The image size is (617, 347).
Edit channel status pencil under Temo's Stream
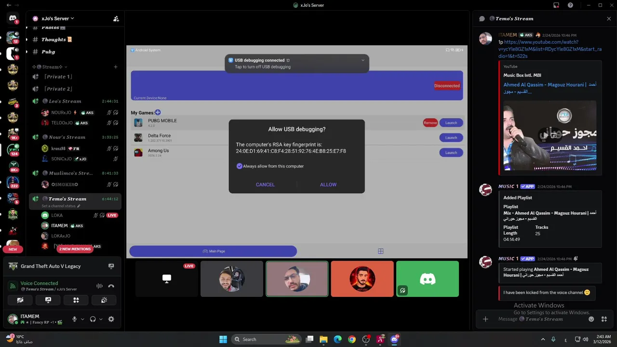click(79, 206)
